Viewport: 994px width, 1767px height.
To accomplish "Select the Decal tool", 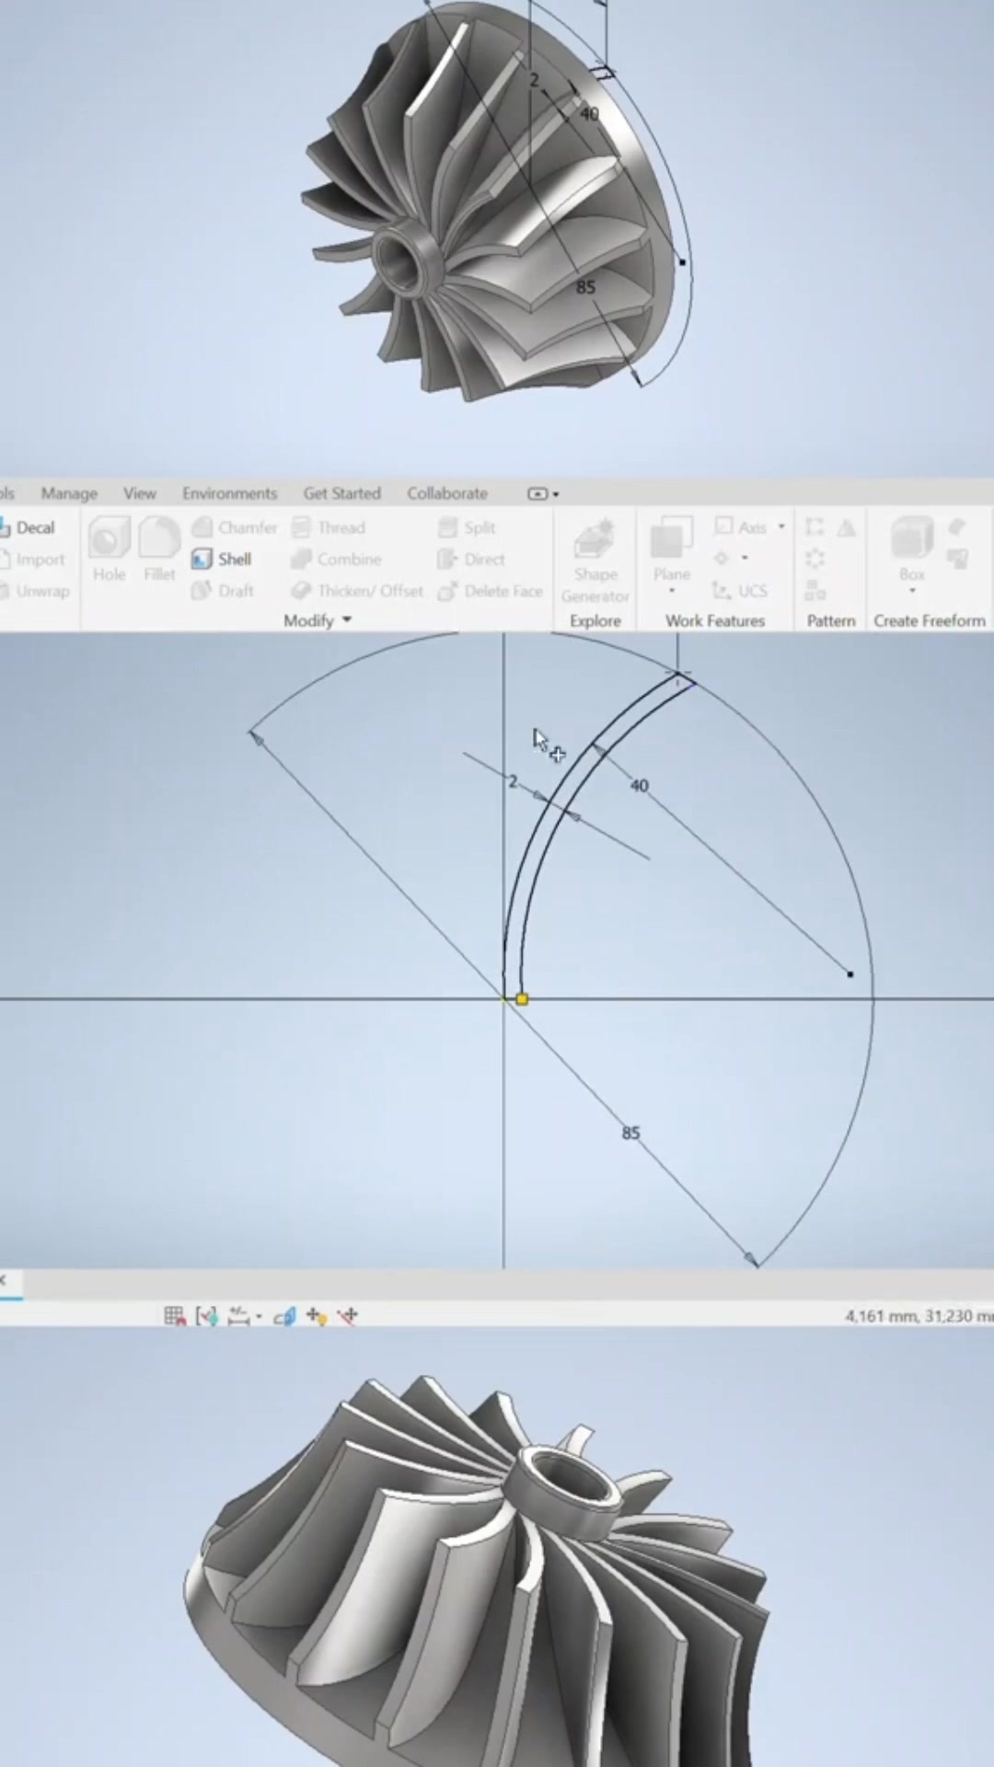I will [29, 527].
